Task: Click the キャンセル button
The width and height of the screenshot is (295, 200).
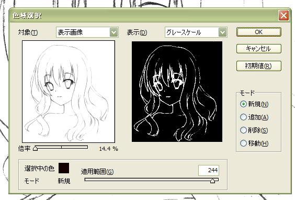Action: 259,49
